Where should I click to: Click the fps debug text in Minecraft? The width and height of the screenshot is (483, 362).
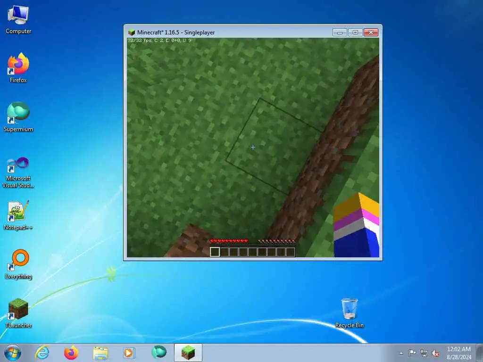pos(159,41)
